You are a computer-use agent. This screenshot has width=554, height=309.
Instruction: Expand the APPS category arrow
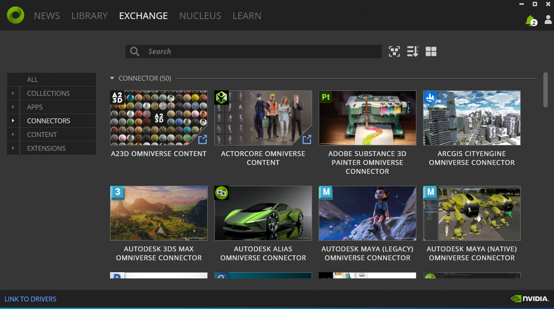pos(13,107)
